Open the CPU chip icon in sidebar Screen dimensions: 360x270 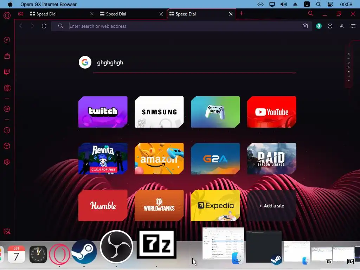pyautogui.click(x=7, y=88)
